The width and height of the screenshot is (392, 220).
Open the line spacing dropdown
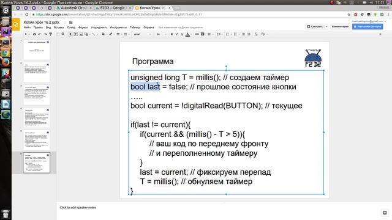click(219, 34)
